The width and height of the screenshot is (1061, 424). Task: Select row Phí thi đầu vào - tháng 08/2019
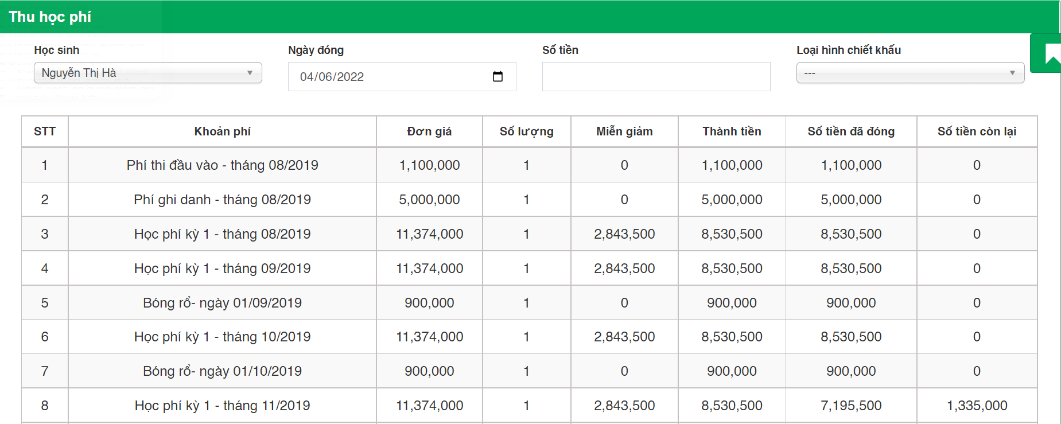[x=222, y=165]
